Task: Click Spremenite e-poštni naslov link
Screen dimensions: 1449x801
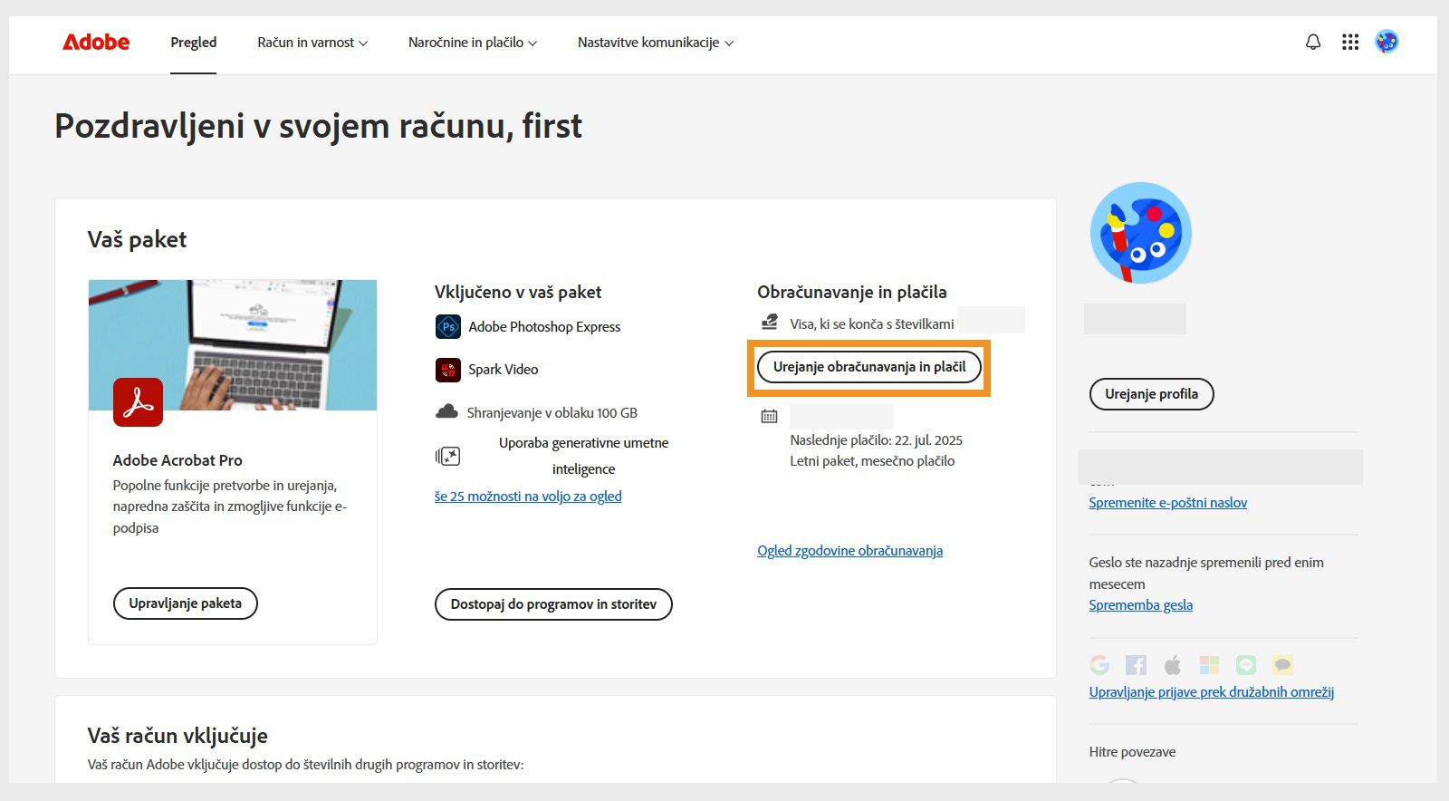Action: pyautogui.click(x=1168, y=503)
